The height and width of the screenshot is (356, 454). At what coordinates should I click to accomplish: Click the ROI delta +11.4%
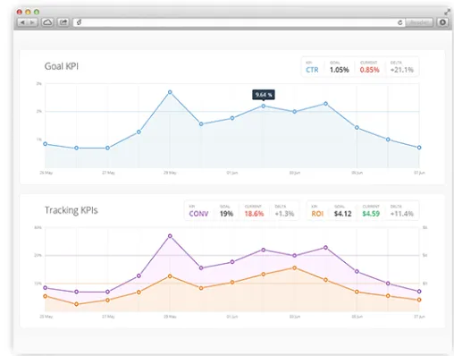click(402, 214)
